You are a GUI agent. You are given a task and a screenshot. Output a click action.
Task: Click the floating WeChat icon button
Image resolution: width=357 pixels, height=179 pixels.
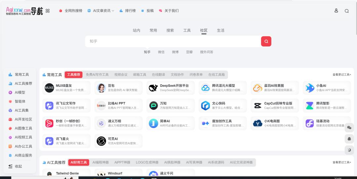click(349, 128)
